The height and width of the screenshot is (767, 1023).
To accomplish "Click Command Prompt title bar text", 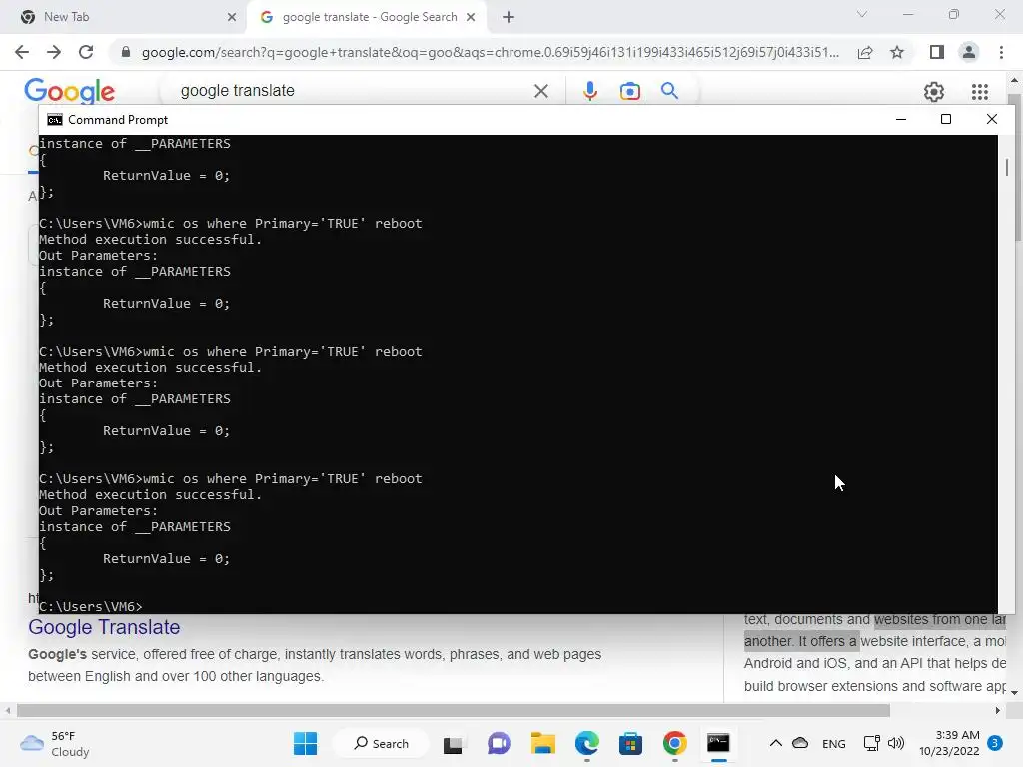I will pos(118,120).
